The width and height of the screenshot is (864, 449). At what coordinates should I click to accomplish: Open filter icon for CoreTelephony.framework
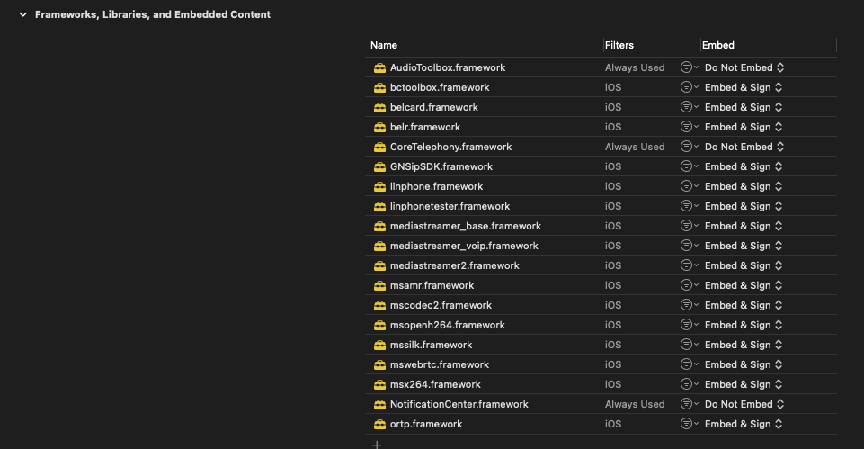(x=689, y=148)
